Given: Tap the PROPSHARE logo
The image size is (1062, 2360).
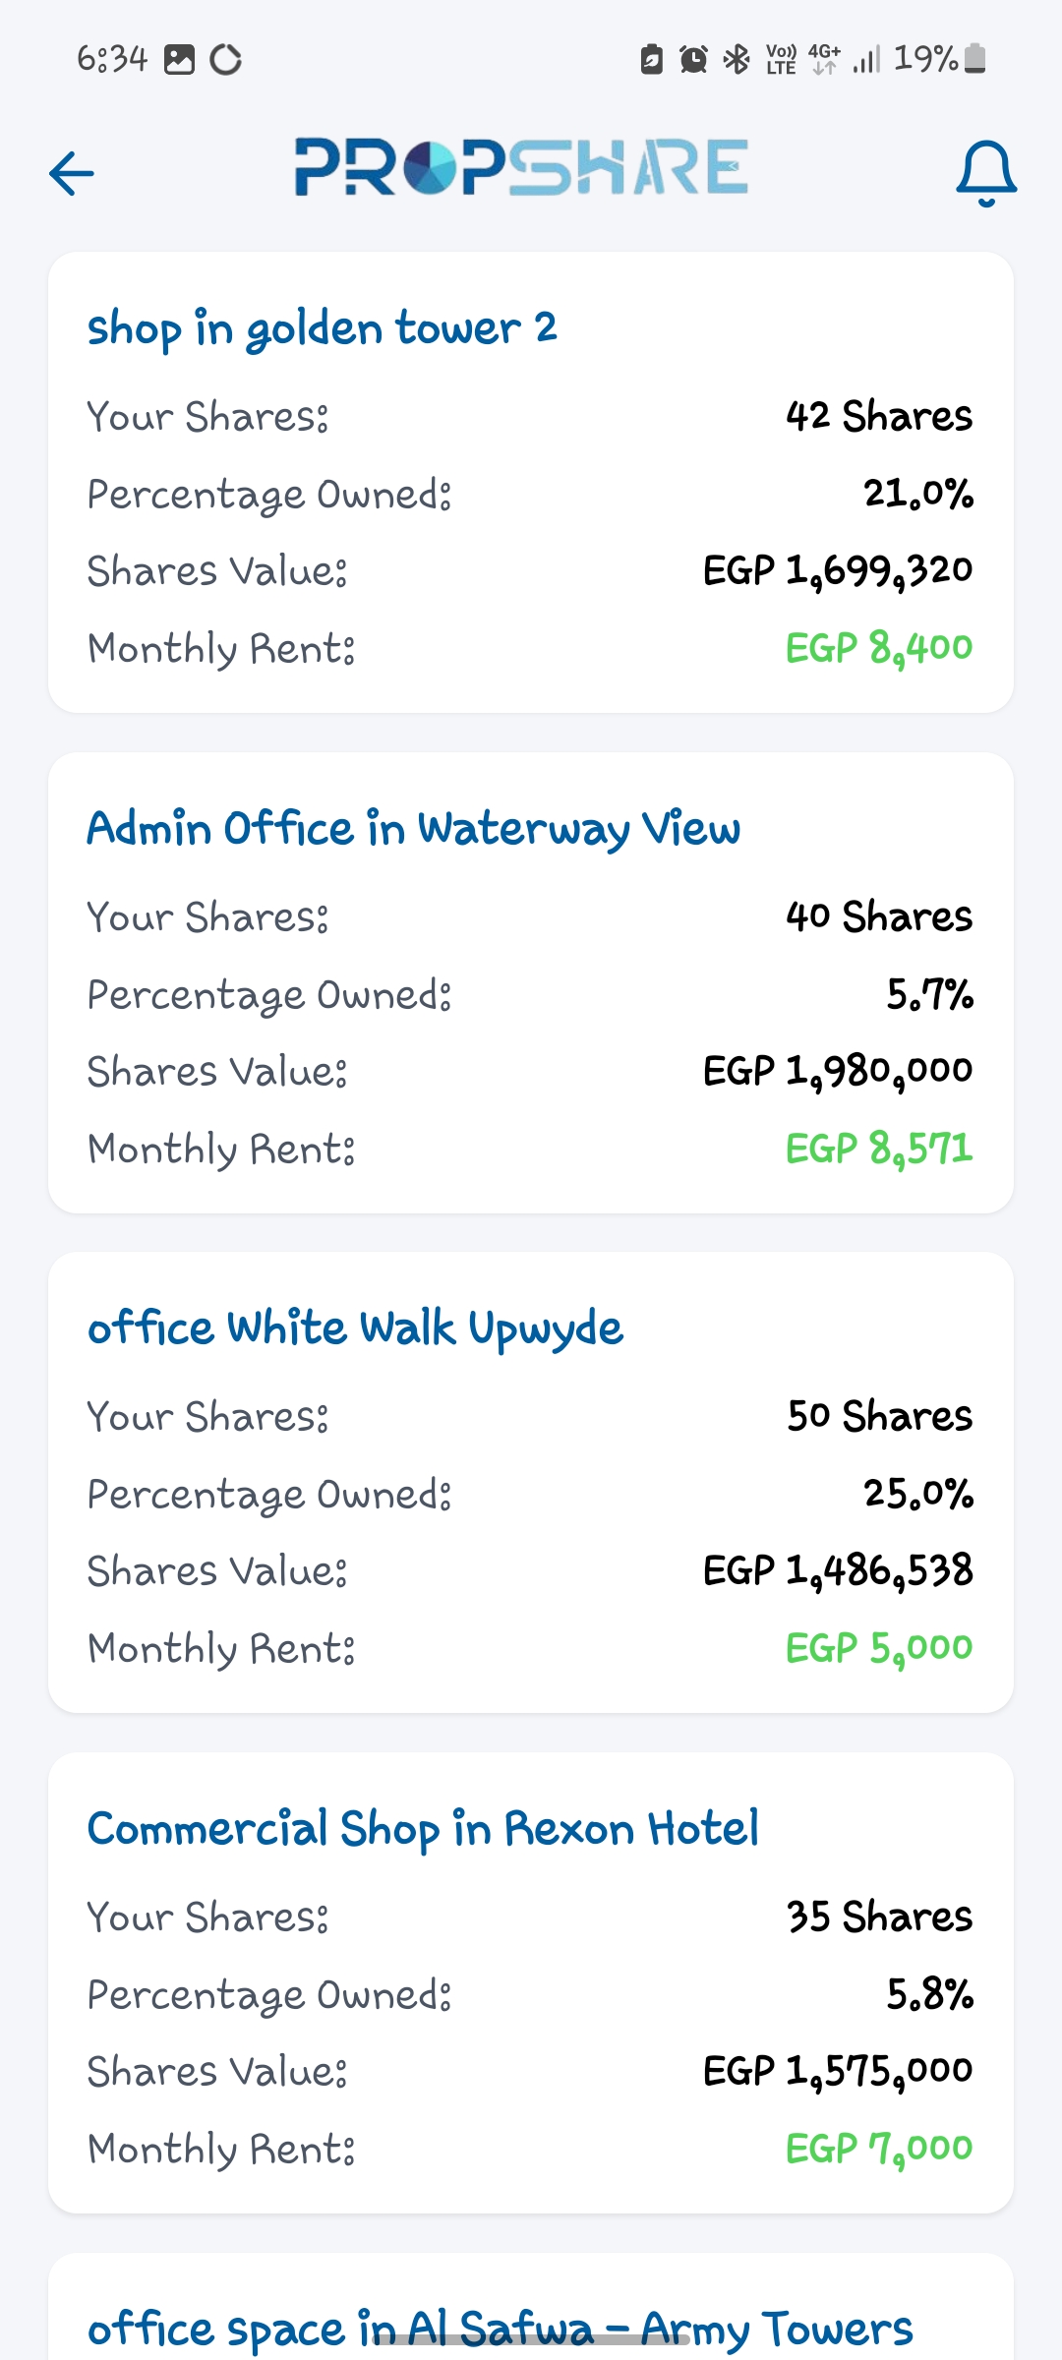Looking at the screenshot, I should [521, 167].
